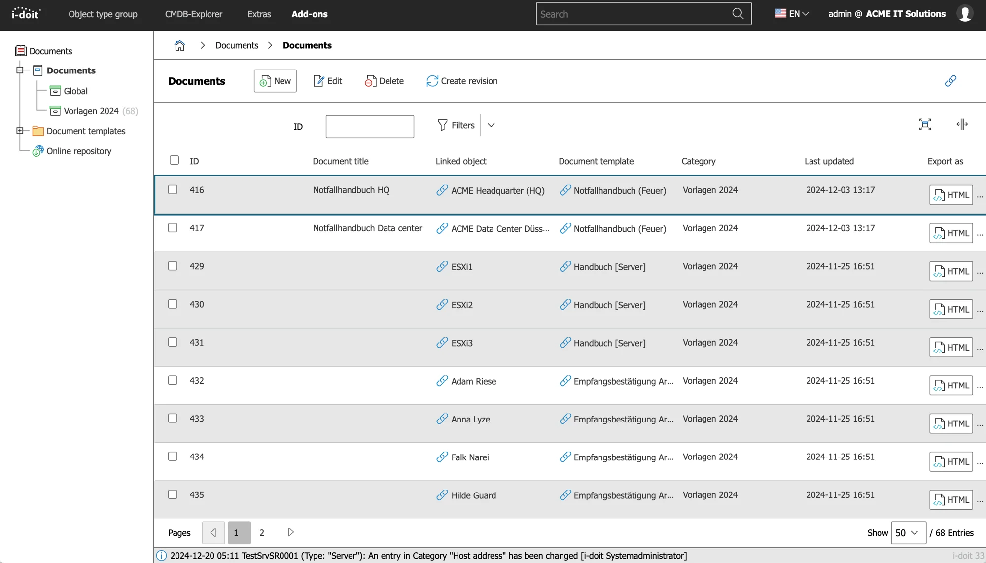Click the fullscreen table view icon
Image resolution: width=986 pixels, height=563 pixels.
point(925,124)
